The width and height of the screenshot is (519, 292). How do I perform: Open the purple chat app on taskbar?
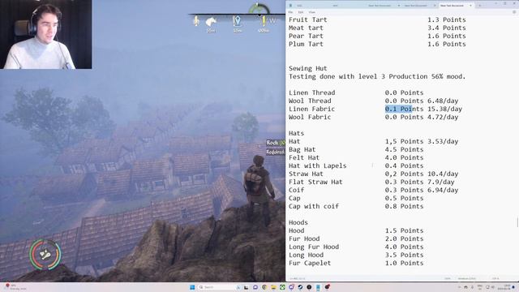pos(255,287)
